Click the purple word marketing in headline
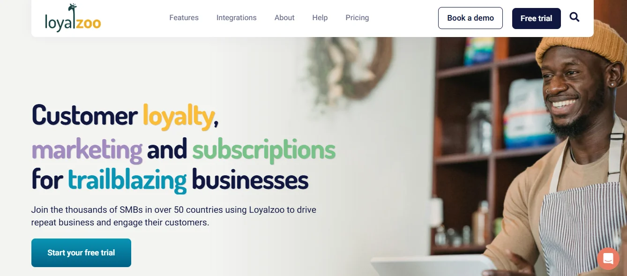 [x=87, y=150]
